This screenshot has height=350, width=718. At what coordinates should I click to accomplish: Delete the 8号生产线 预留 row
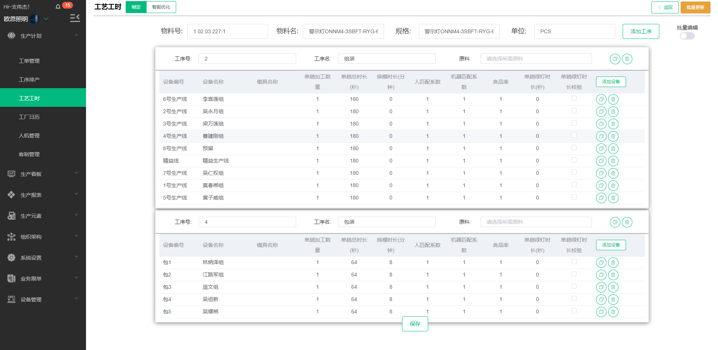pyautogui.click(x=613, y=149)
